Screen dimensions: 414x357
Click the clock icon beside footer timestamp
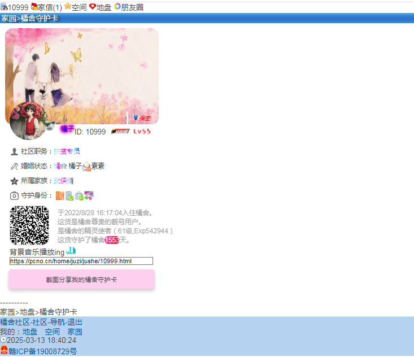coord(3,339)
